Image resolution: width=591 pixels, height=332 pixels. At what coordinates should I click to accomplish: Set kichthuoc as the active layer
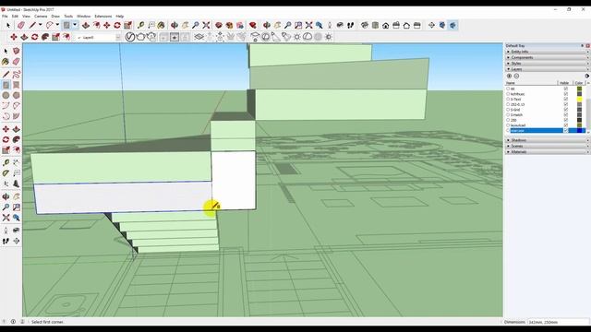pyautogui.click(x=508, y=94)
